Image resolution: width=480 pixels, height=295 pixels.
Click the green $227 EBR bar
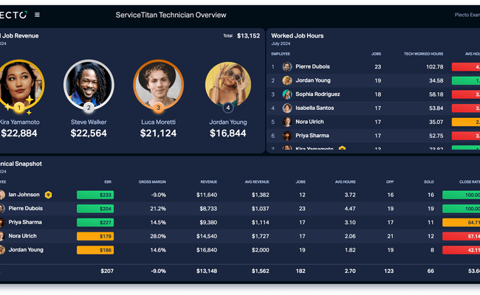[95, 222]
